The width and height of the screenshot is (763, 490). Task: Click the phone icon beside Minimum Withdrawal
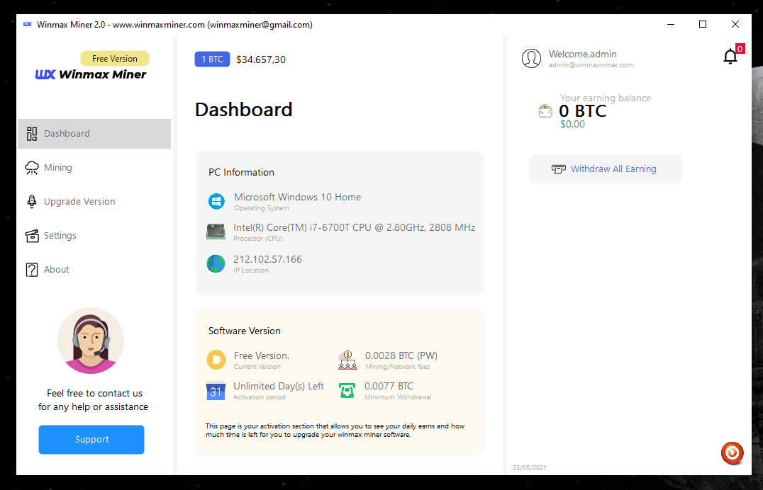(x=347, y=390)
